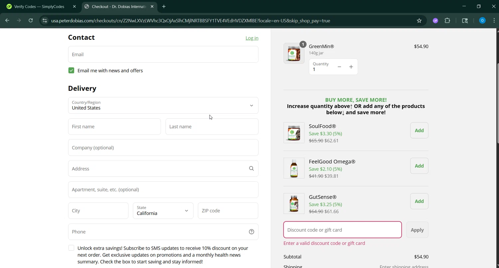499x268 pixels.
Task: Click the address search magnifier icon
Action: point(251,168)
